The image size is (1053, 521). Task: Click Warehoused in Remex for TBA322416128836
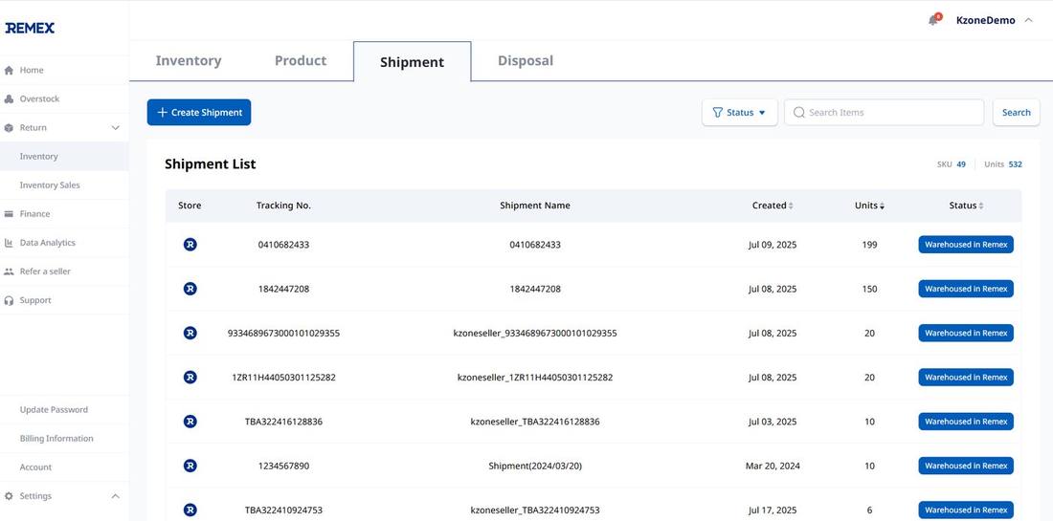click(966, 422)
